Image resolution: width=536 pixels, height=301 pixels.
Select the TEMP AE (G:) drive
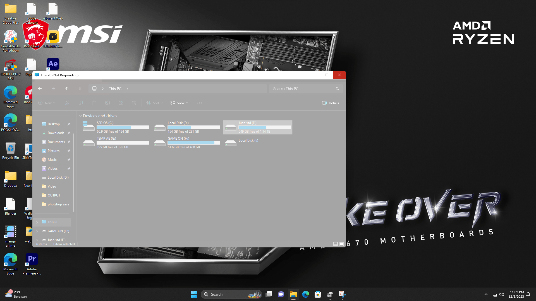coord(116,143)
